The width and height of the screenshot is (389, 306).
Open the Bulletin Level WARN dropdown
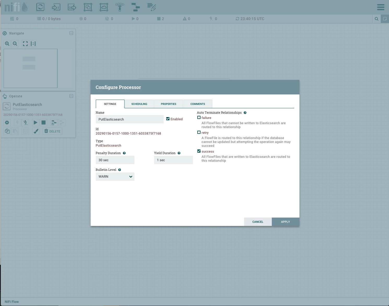(x=115, y=177)
